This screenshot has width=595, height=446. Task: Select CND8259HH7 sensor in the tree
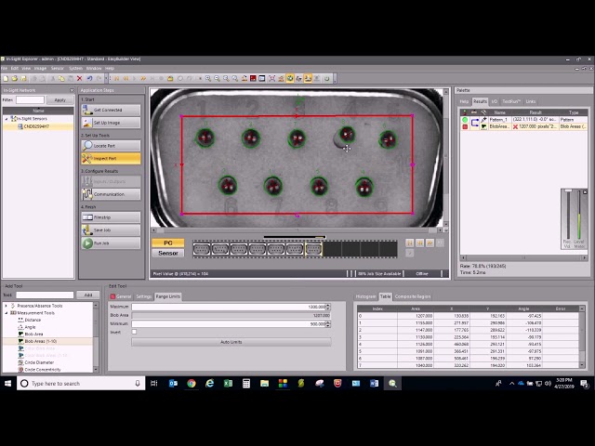[x=36, y=126]
